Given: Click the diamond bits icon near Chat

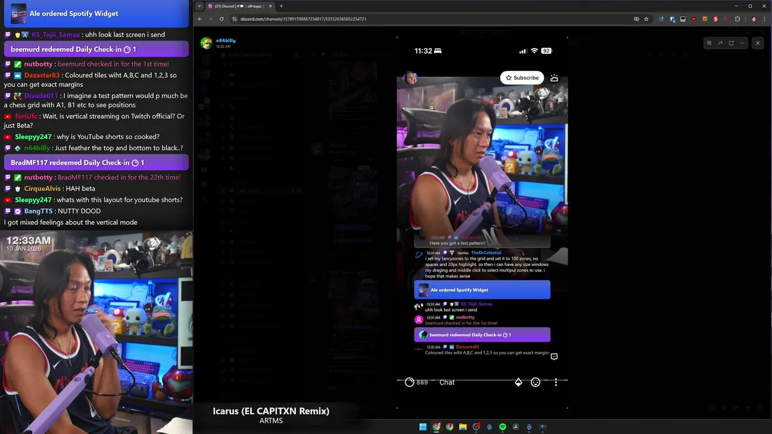Looking at the screenshot, I should coord(518,382).
